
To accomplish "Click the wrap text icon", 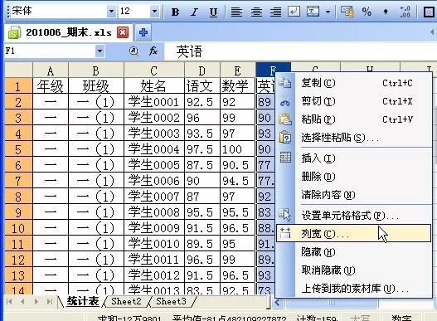I will click(294, 12).
